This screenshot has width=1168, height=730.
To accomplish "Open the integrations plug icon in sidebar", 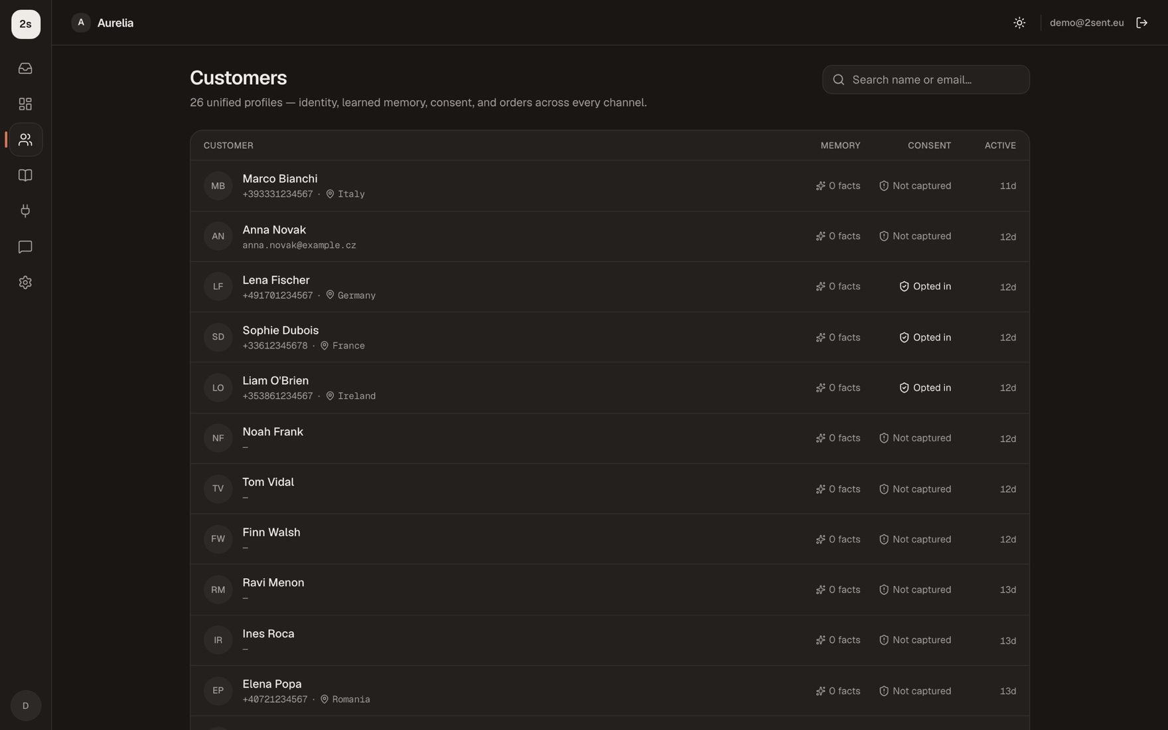I will point(25,211).
